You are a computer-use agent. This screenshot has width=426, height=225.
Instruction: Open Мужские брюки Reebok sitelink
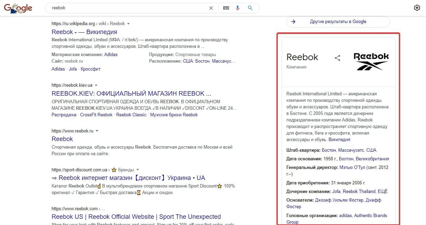[174, 115]
